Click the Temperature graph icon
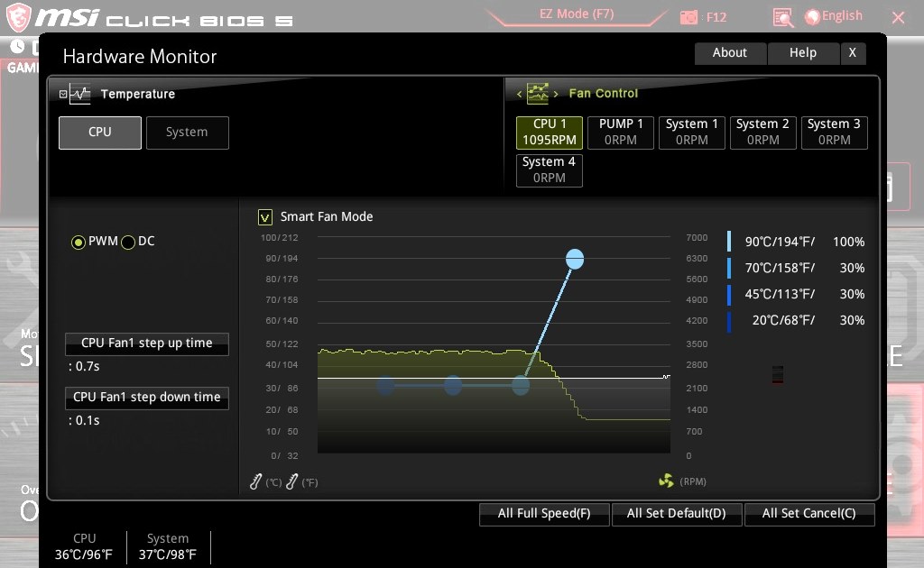Viewport: 924px width, 568px height. point(80,94)
